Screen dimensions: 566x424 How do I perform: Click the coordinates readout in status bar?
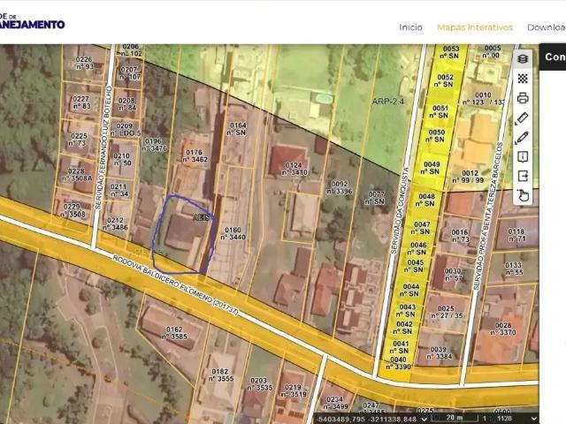tap(367, 418)
